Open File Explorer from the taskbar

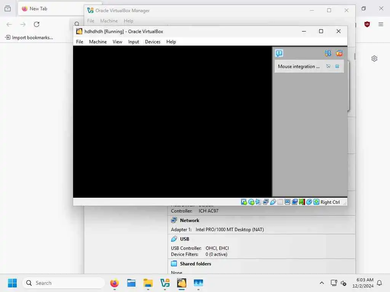[x=148, y=283]
